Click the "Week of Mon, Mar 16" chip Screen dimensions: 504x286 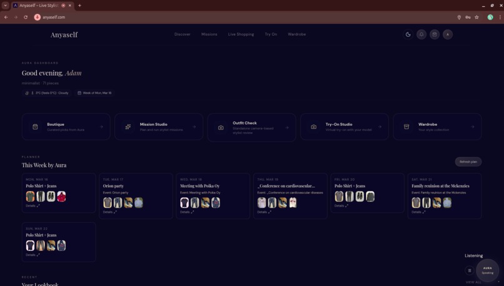94,93
